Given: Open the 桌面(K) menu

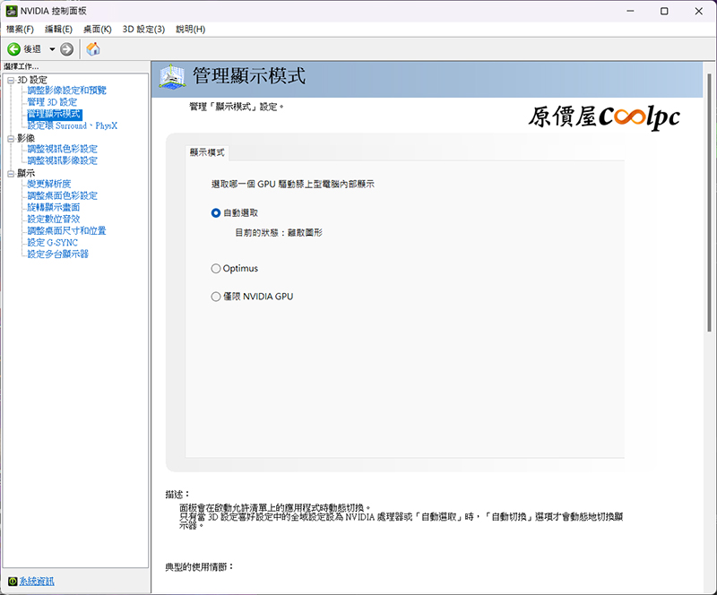Looking at the screenshot, I should click(98, 30).
